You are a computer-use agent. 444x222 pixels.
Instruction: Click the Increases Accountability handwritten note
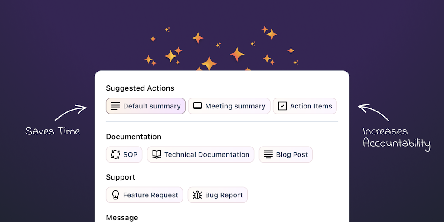click(x=396, y=137)
